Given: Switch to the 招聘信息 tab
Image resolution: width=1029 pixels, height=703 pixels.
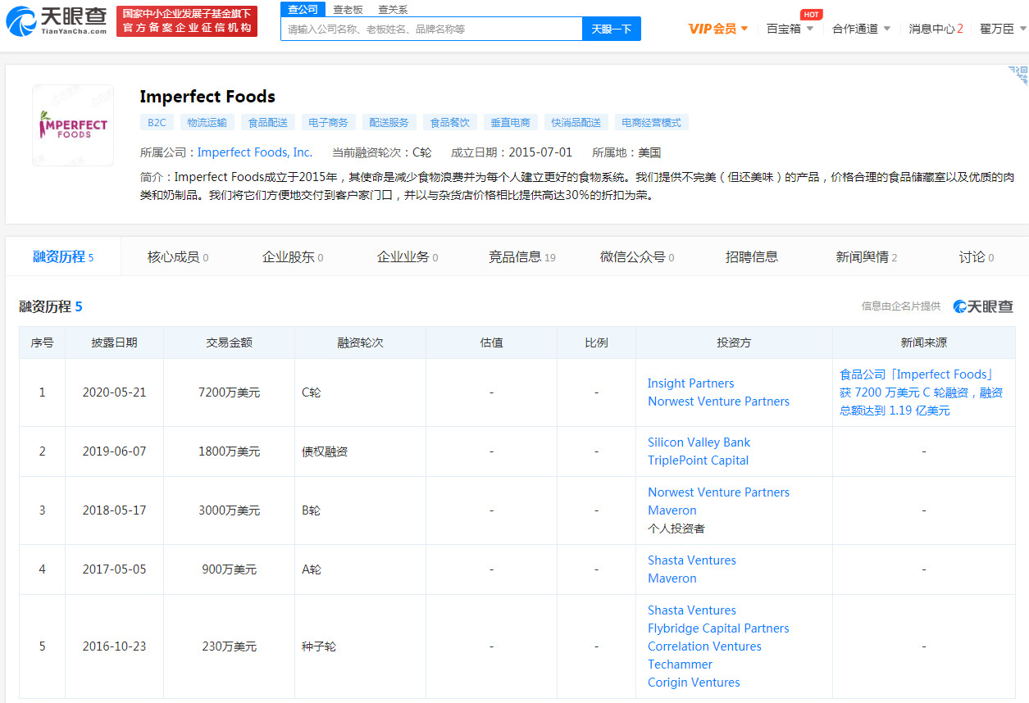Looking at the screenshot, I should click(752, 257).
